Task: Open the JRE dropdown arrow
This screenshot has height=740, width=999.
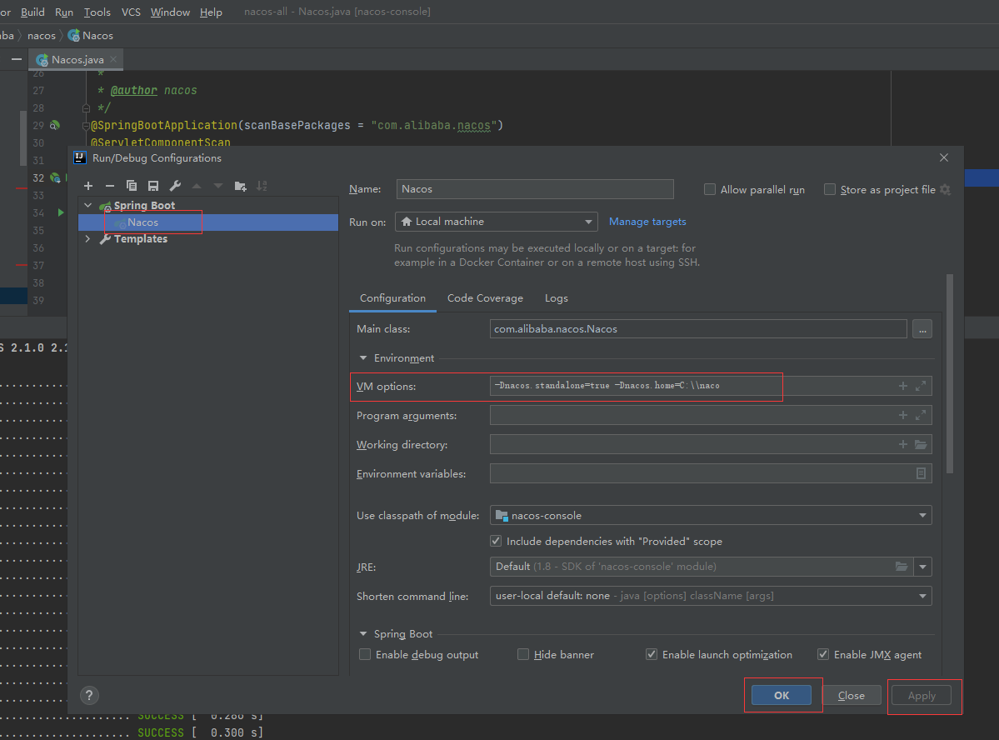Action: pos(922,567)
